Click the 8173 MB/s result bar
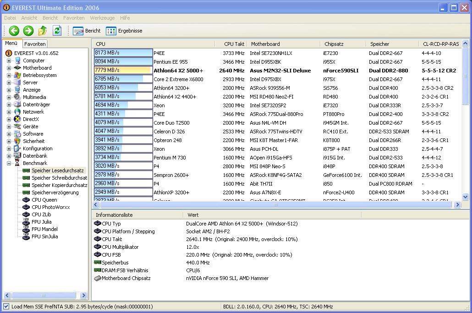Image resolution: width=472 pixels, height=313 pixels. click(x=123, y=53)
